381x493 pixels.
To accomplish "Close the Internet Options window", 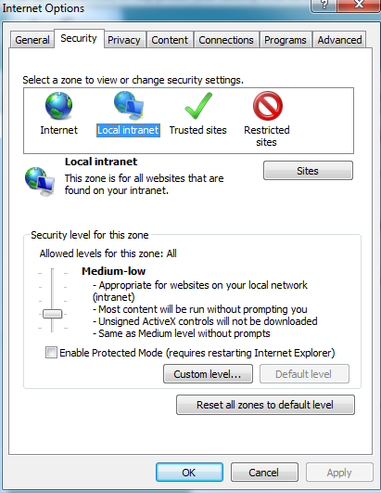I will (359, 6).
